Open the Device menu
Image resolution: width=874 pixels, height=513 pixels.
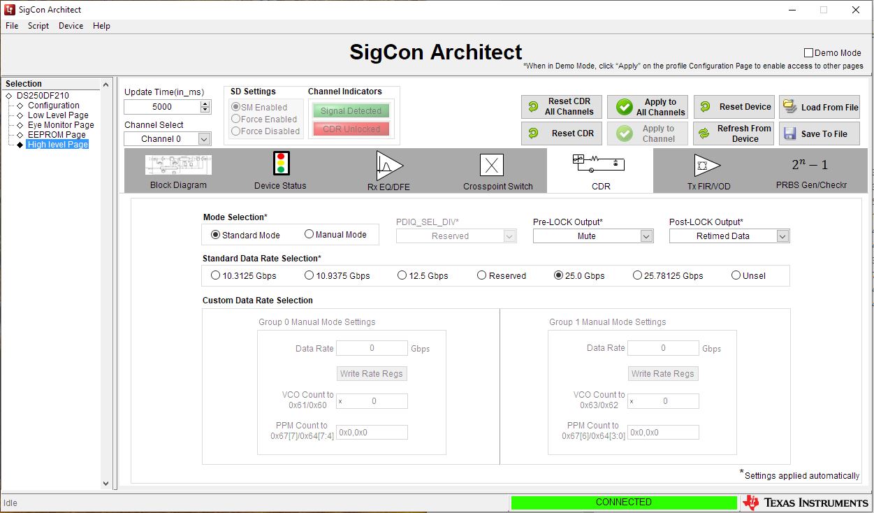click(71, 26)
